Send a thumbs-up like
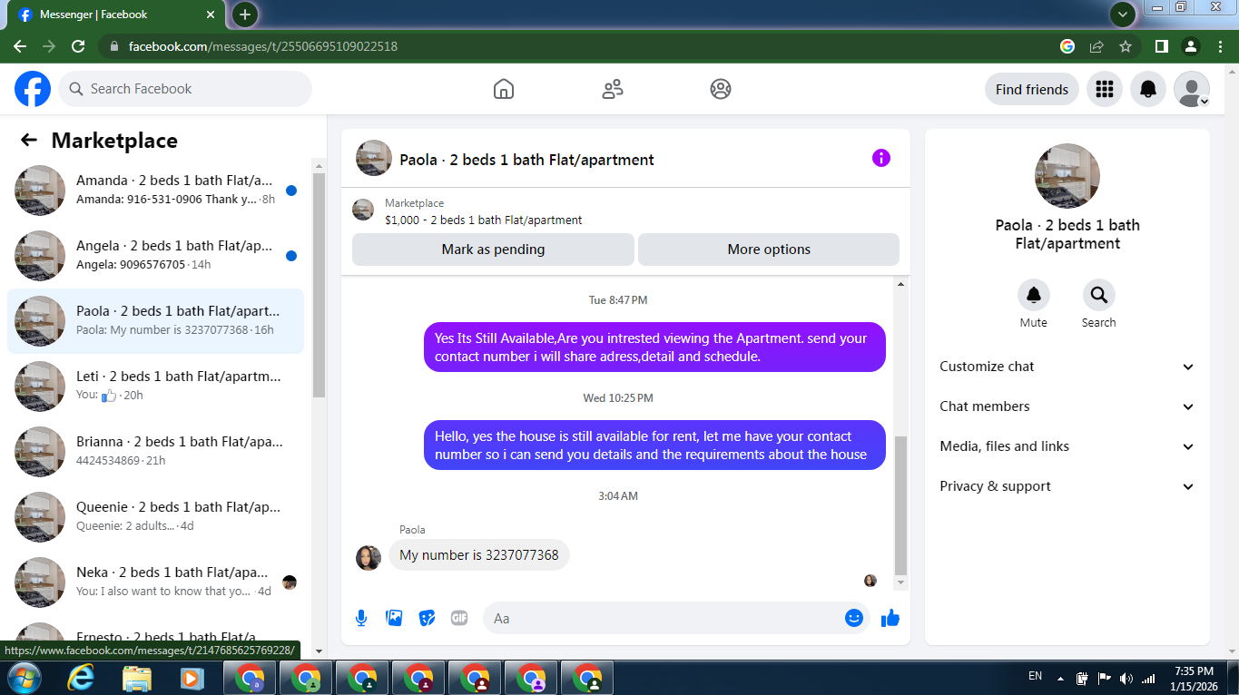The height and width of the screenshot is (695, 1239). 890,618
